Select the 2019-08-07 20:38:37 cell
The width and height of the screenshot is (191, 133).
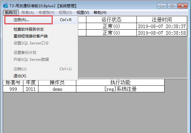[x=162, y=26]
